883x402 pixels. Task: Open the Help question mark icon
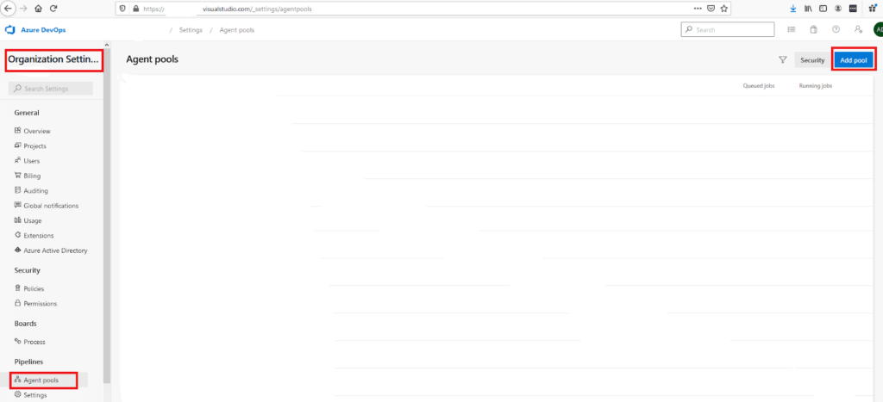click(836, 30)
